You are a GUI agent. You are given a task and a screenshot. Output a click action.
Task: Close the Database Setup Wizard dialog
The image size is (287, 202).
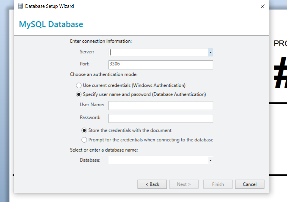click(x=263, y=6)
